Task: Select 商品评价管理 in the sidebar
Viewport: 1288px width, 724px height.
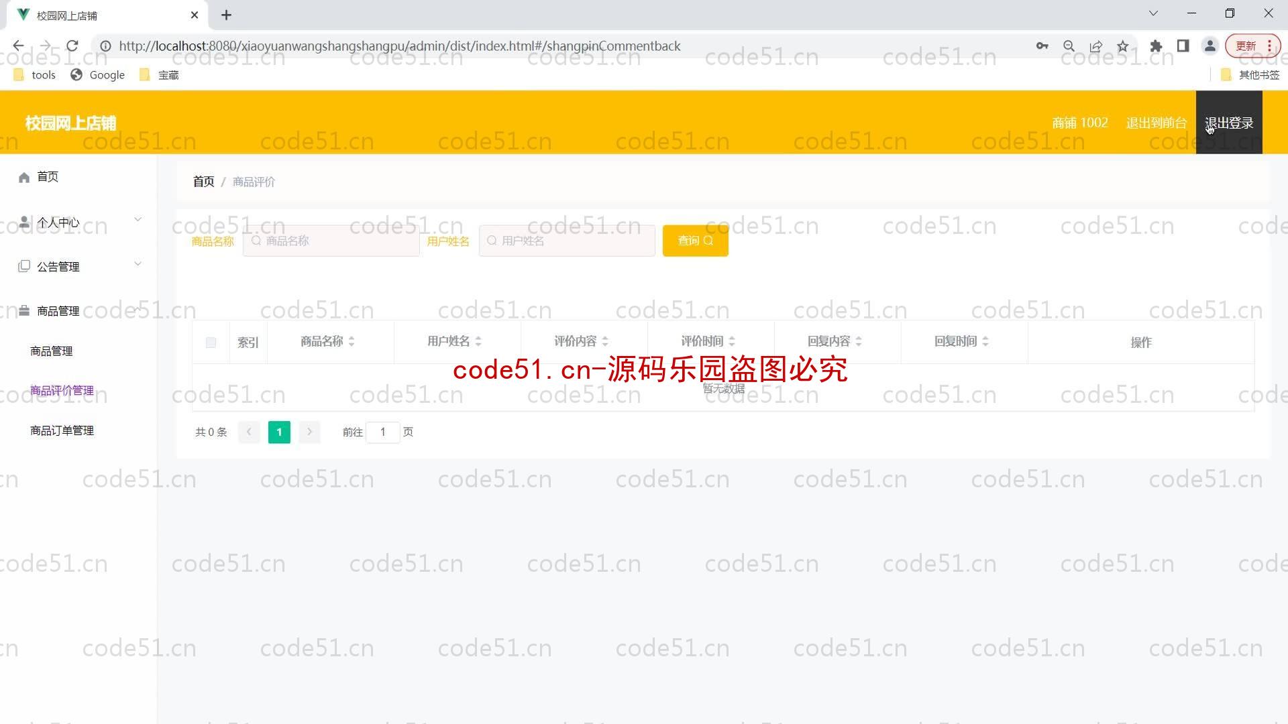Action: (x=62, y=390)
